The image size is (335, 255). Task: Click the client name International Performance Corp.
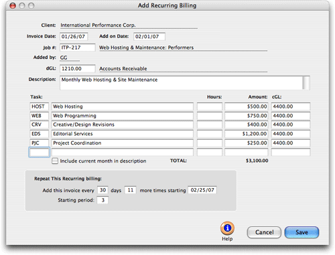98,25
